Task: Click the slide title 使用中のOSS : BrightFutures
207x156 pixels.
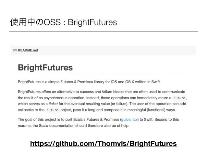Action: [x=64, y=22]
